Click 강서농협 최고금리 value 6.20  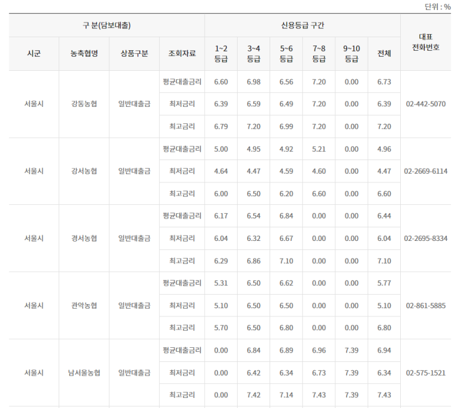click(x=286, y=194)
